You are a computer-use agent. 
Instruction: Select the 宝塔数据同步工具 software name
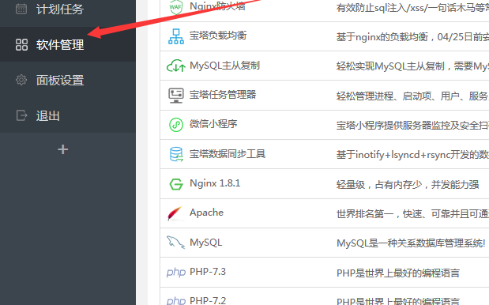point(228,154)
